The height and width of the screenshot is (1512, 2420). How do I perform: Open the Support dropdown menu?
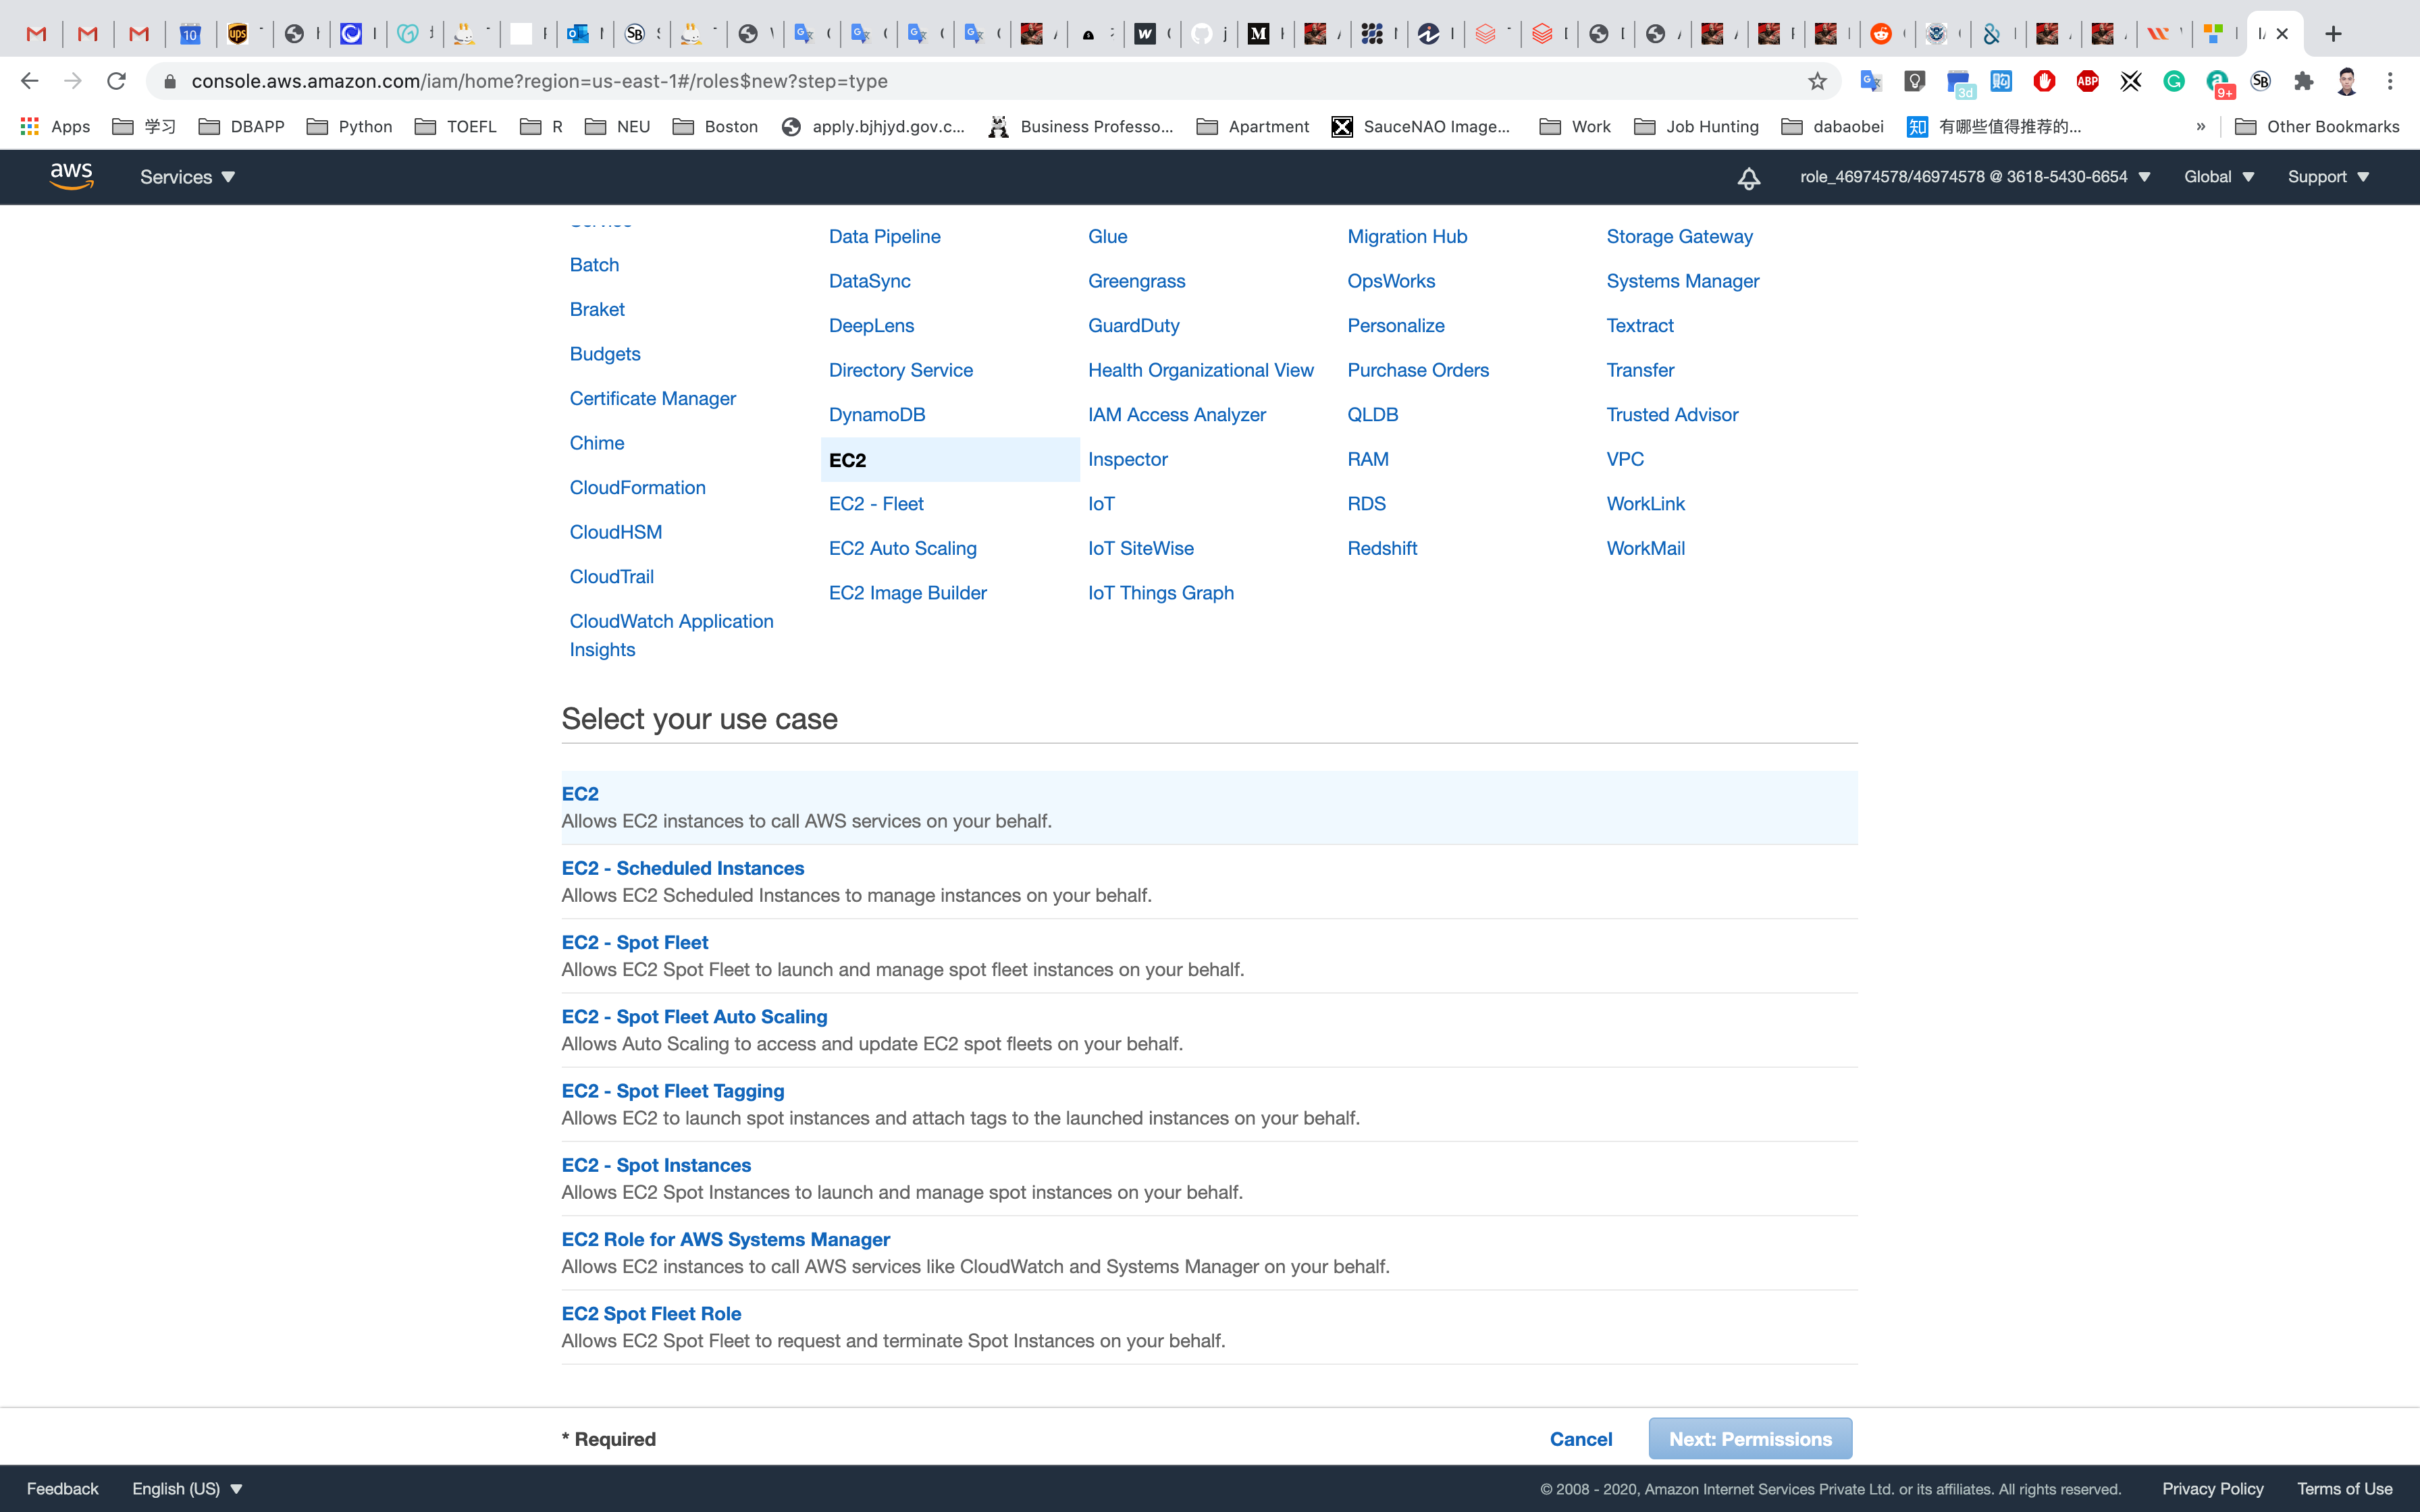point(2327,177)
